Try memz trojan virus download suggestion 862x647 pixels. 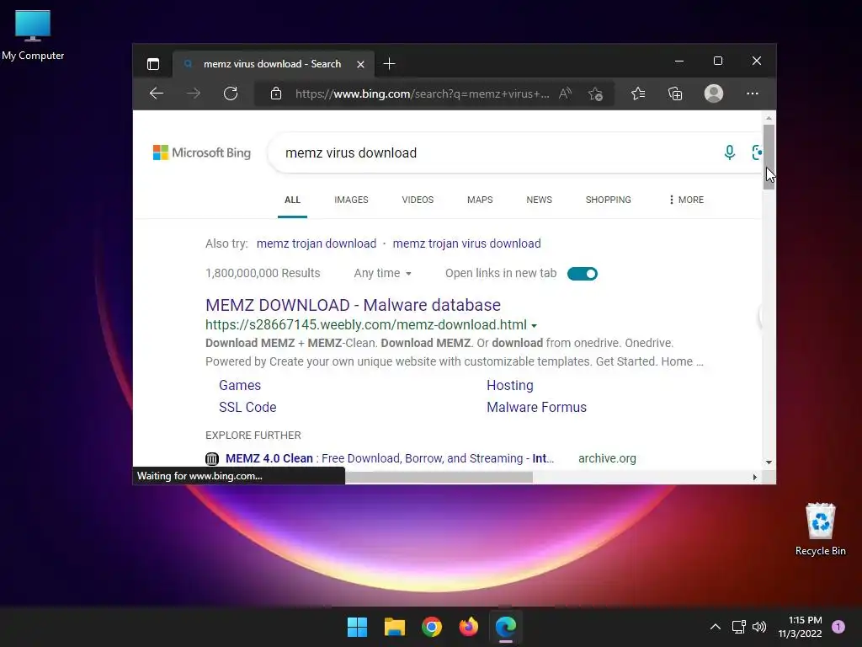[466, 243]
